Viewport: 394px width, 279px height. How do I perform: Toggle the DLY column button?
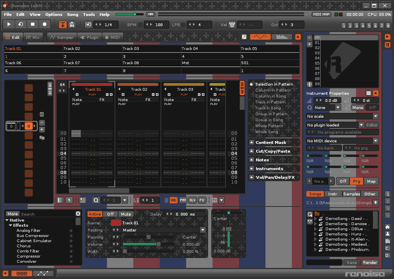pyautogui.click(x=193, y=200)
